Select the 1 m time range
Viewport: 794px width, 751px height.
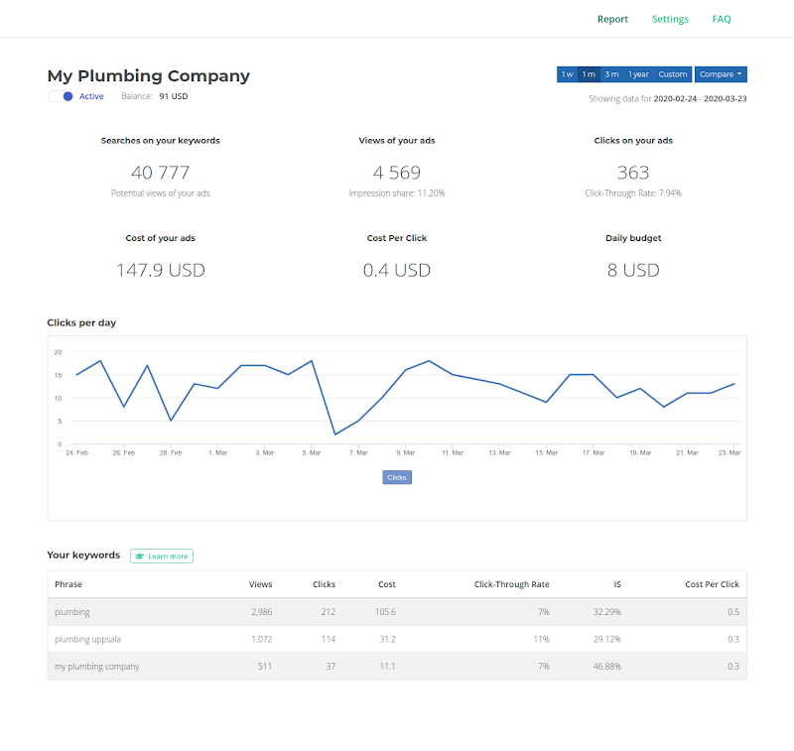[x=589, y=74]
